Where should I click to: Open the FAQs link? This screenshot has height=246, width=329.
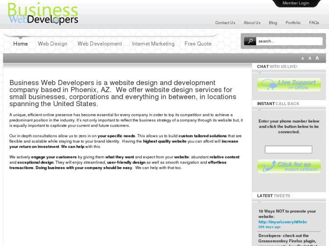coord(314,23)
